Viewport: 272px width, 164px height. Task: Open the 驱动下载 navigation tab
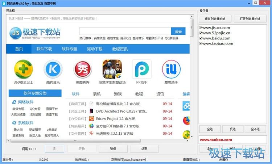pos(95,49)
